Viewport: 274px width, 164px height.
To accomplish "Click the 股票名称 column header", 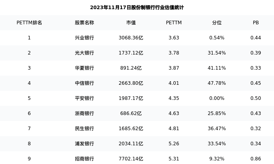I will tap(84, 23).
